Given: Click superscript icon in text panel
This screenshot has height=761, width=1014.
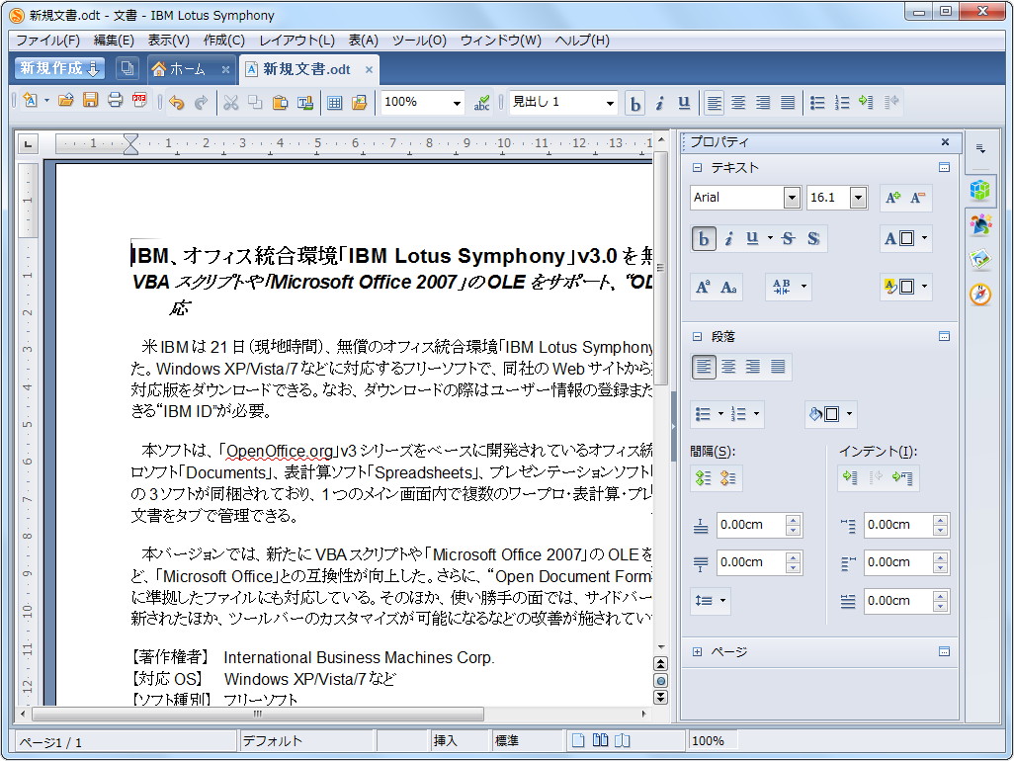Looking at the screenshot, I should pos(703,287).
